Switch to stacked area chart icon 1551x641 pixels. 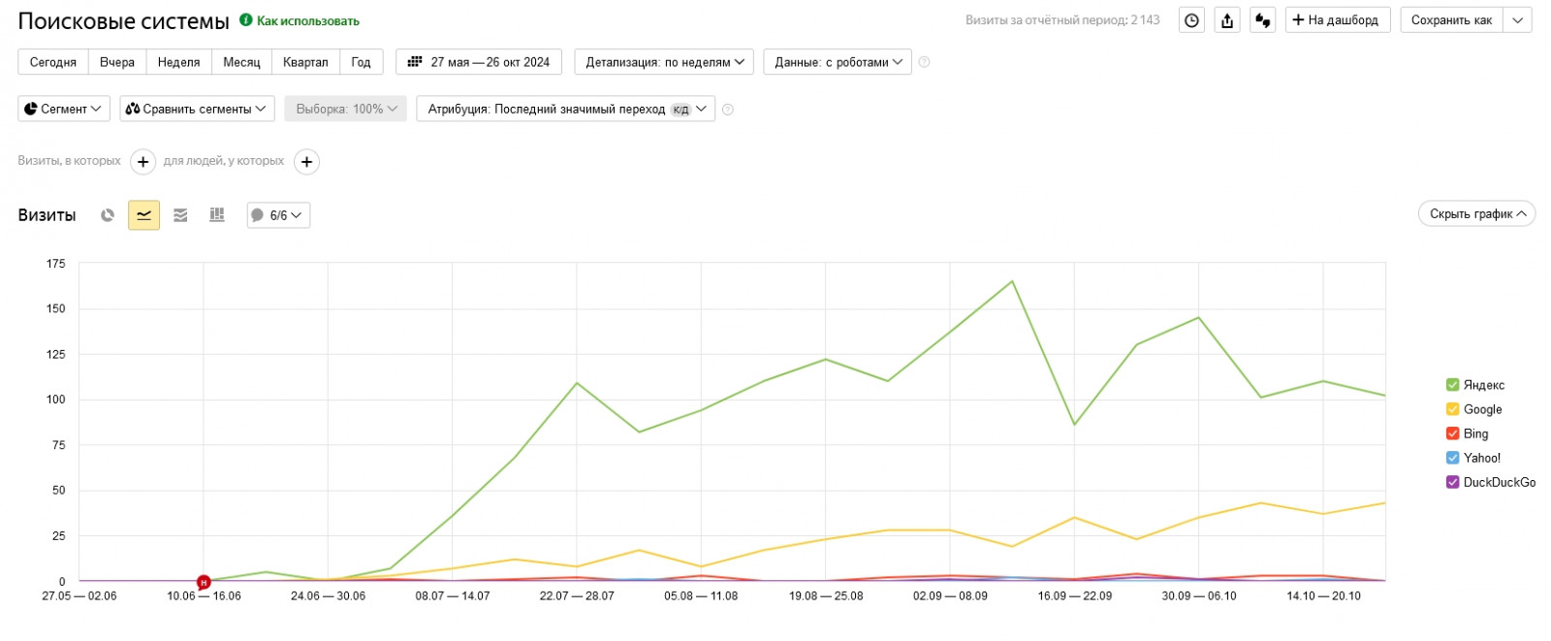pos(180,215)
